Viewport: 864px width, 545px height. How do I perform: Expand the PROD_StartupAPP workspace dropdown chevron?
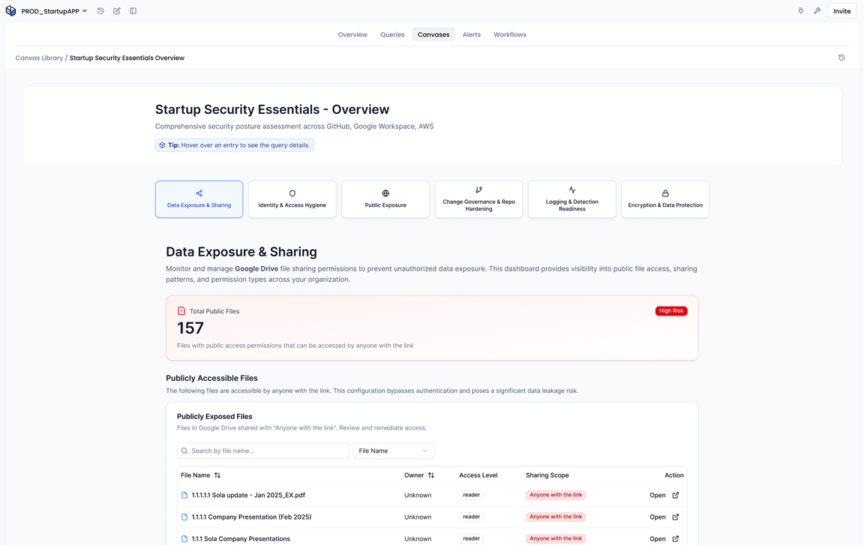click(85, 10)
